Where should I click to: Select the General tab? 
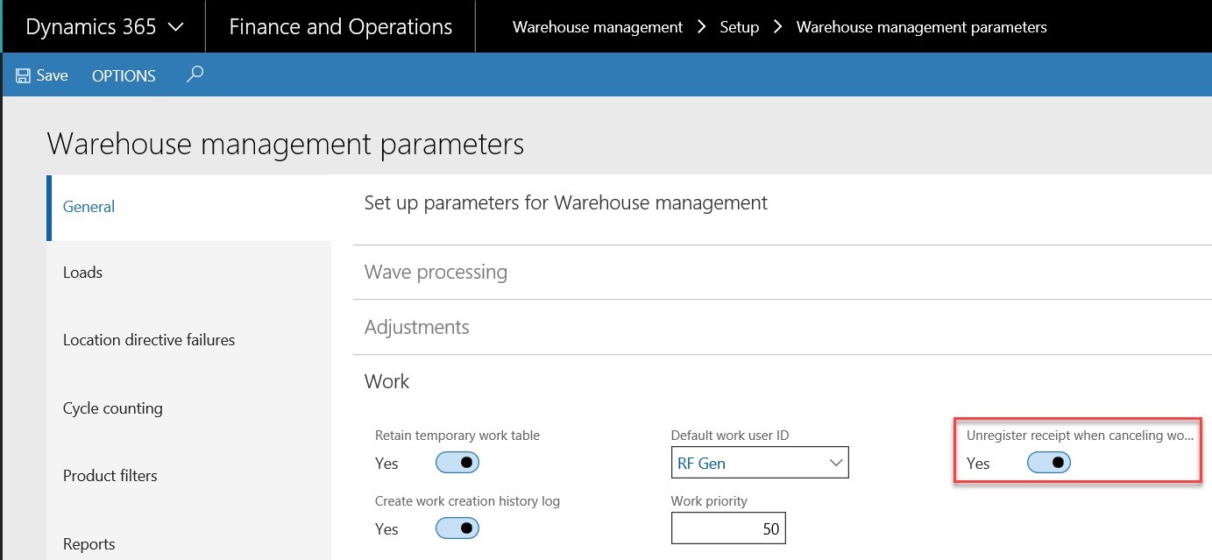pos(189,208)
